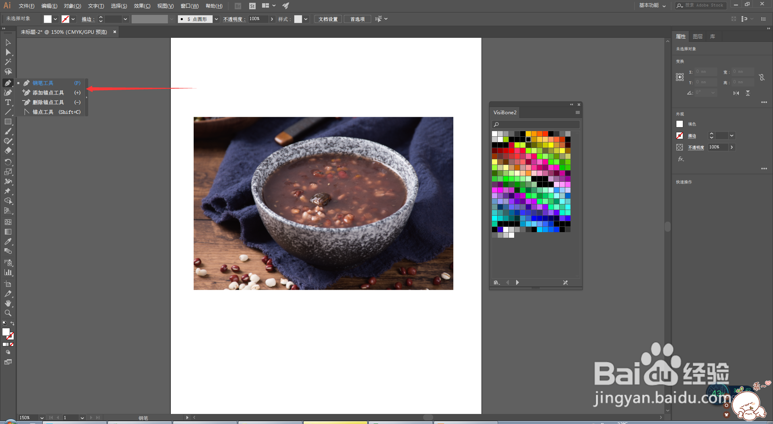Open VisiBone2 panel menu icon

point(578,113)
